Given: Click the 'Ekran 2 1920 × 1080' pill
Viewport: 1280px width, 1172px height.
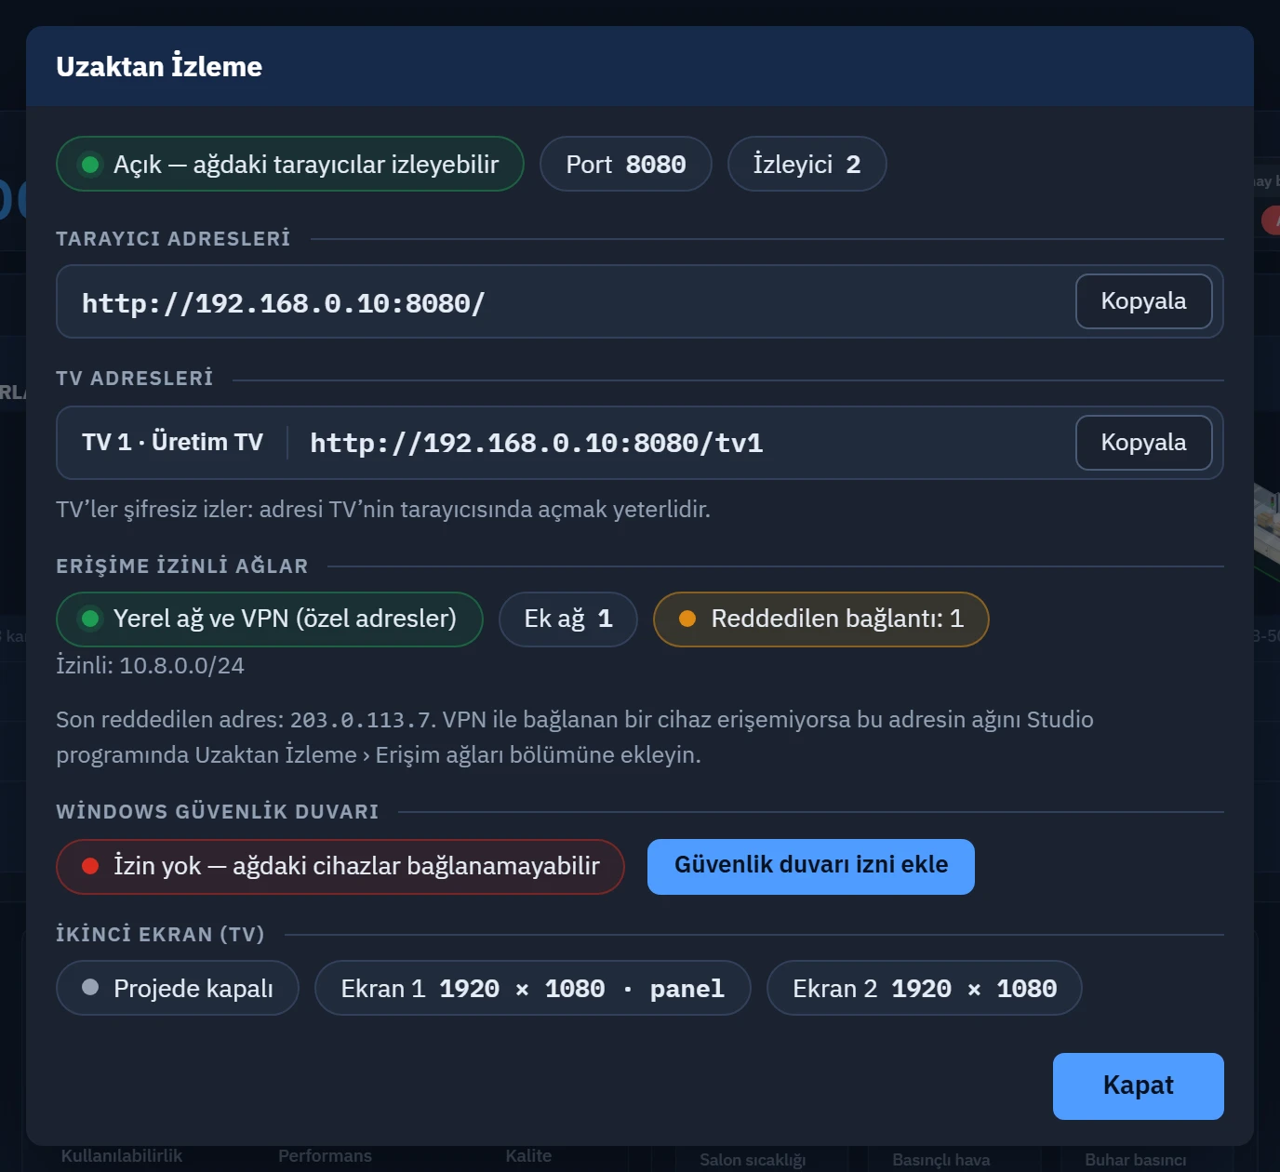Looking at the screenshot, I should pos(925,988).
